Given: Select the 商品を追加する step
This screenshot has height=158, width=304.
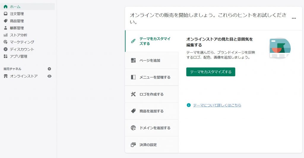Looking at the screenshot, I should coord(152,111).
